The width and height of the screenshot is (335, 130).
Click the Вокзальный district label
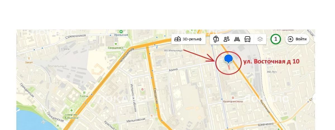click(57, 66)
